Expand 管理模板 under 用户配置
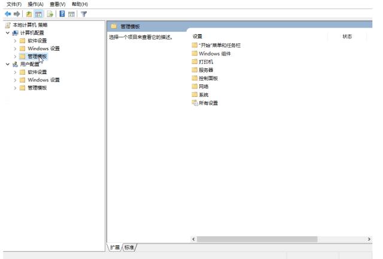Screen dimensions: 383x259 pos(15,88)
